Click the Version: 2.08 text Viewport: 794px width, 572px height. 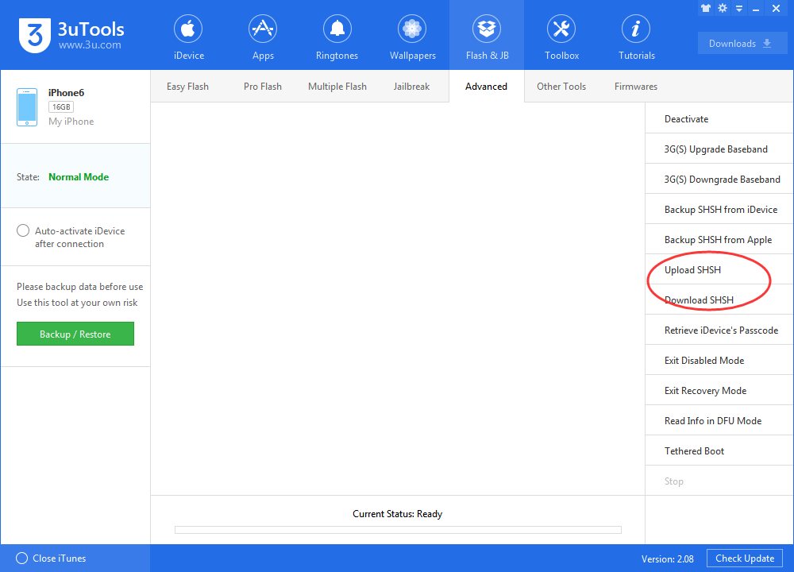point(668,558)
